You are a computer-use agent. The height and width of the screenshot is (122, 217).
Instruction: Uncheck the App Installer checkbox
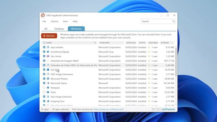click(x=44, y=47)
